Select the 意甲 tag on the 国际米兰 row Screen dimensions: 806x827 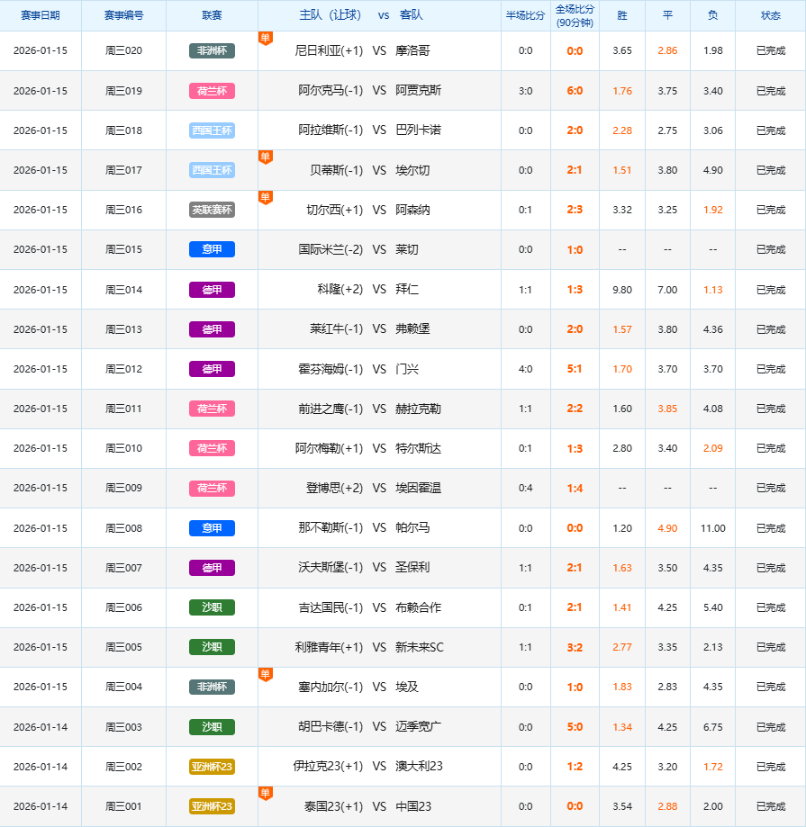[212, 249]
